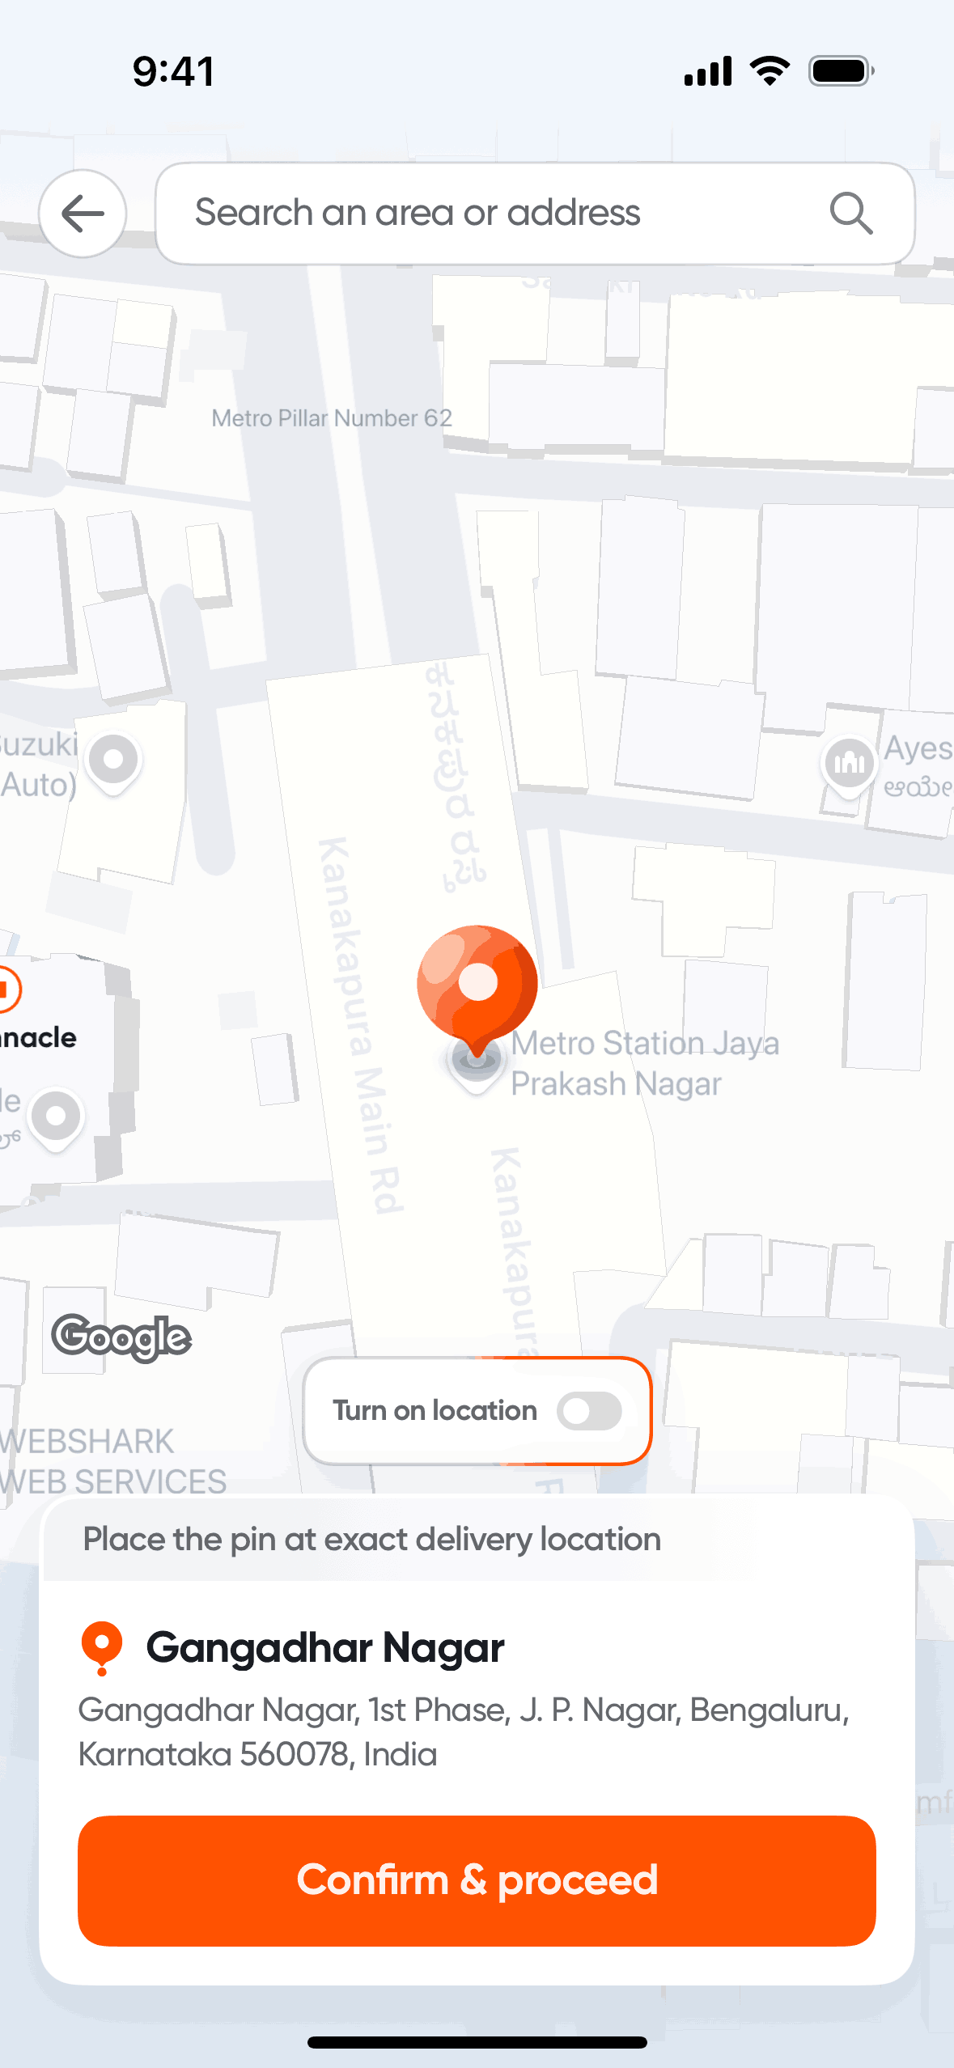The image size is (954, 2068).
Task: Open the Google logo link on map
Action: point(121,1338)
